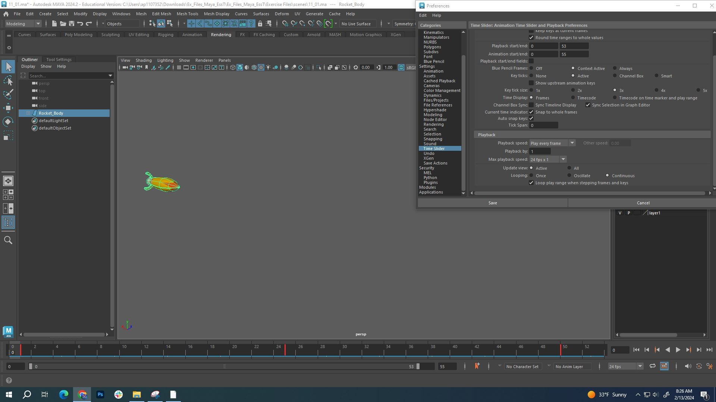Jump to the start of the playback range
Viewport: 716px width, 402px height.
[636, 350]
